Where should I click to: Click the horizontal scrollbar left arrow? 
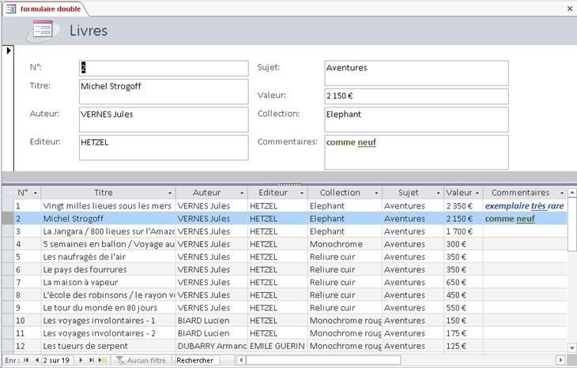click(241, 360)
